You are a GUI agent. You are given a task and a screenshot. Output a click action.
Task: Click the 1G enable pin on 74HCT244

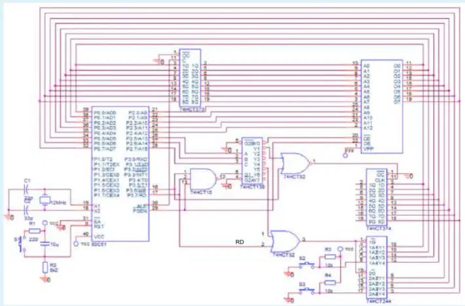point(371,241)
